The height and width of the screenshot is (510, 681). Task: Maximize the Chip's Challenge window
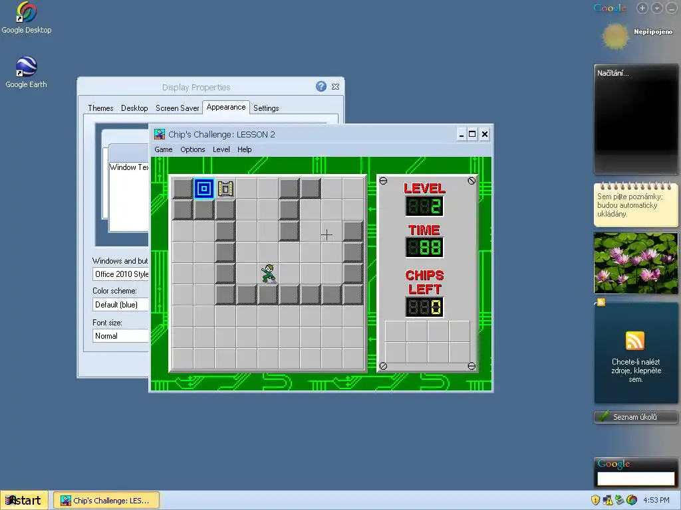coord(473,134)
